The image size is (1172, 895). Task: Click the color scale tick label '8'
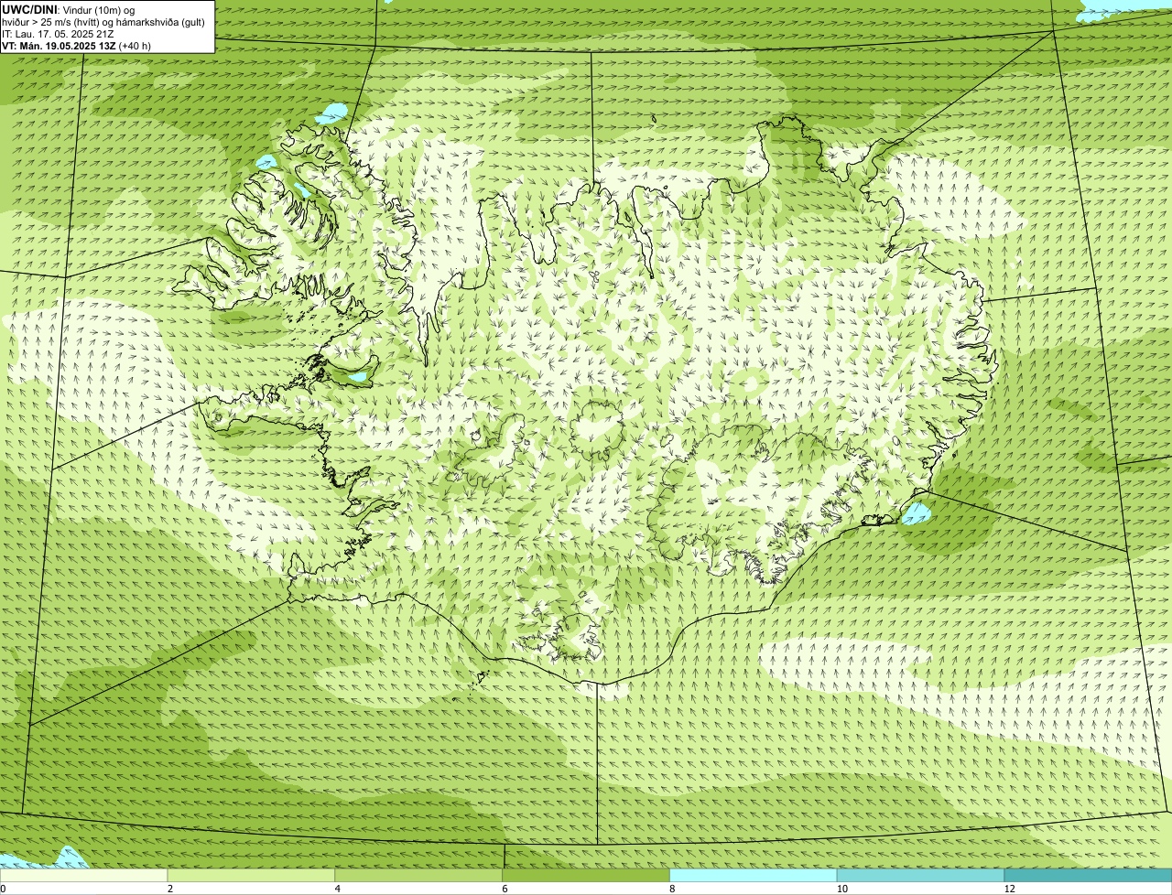(672, 889)
